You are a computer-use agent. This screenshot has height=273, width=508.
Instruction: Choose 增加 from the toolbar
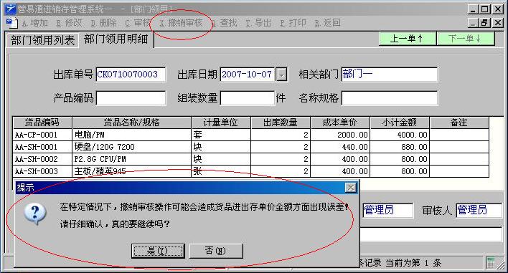pyautogui.click(x=35, y=23)
